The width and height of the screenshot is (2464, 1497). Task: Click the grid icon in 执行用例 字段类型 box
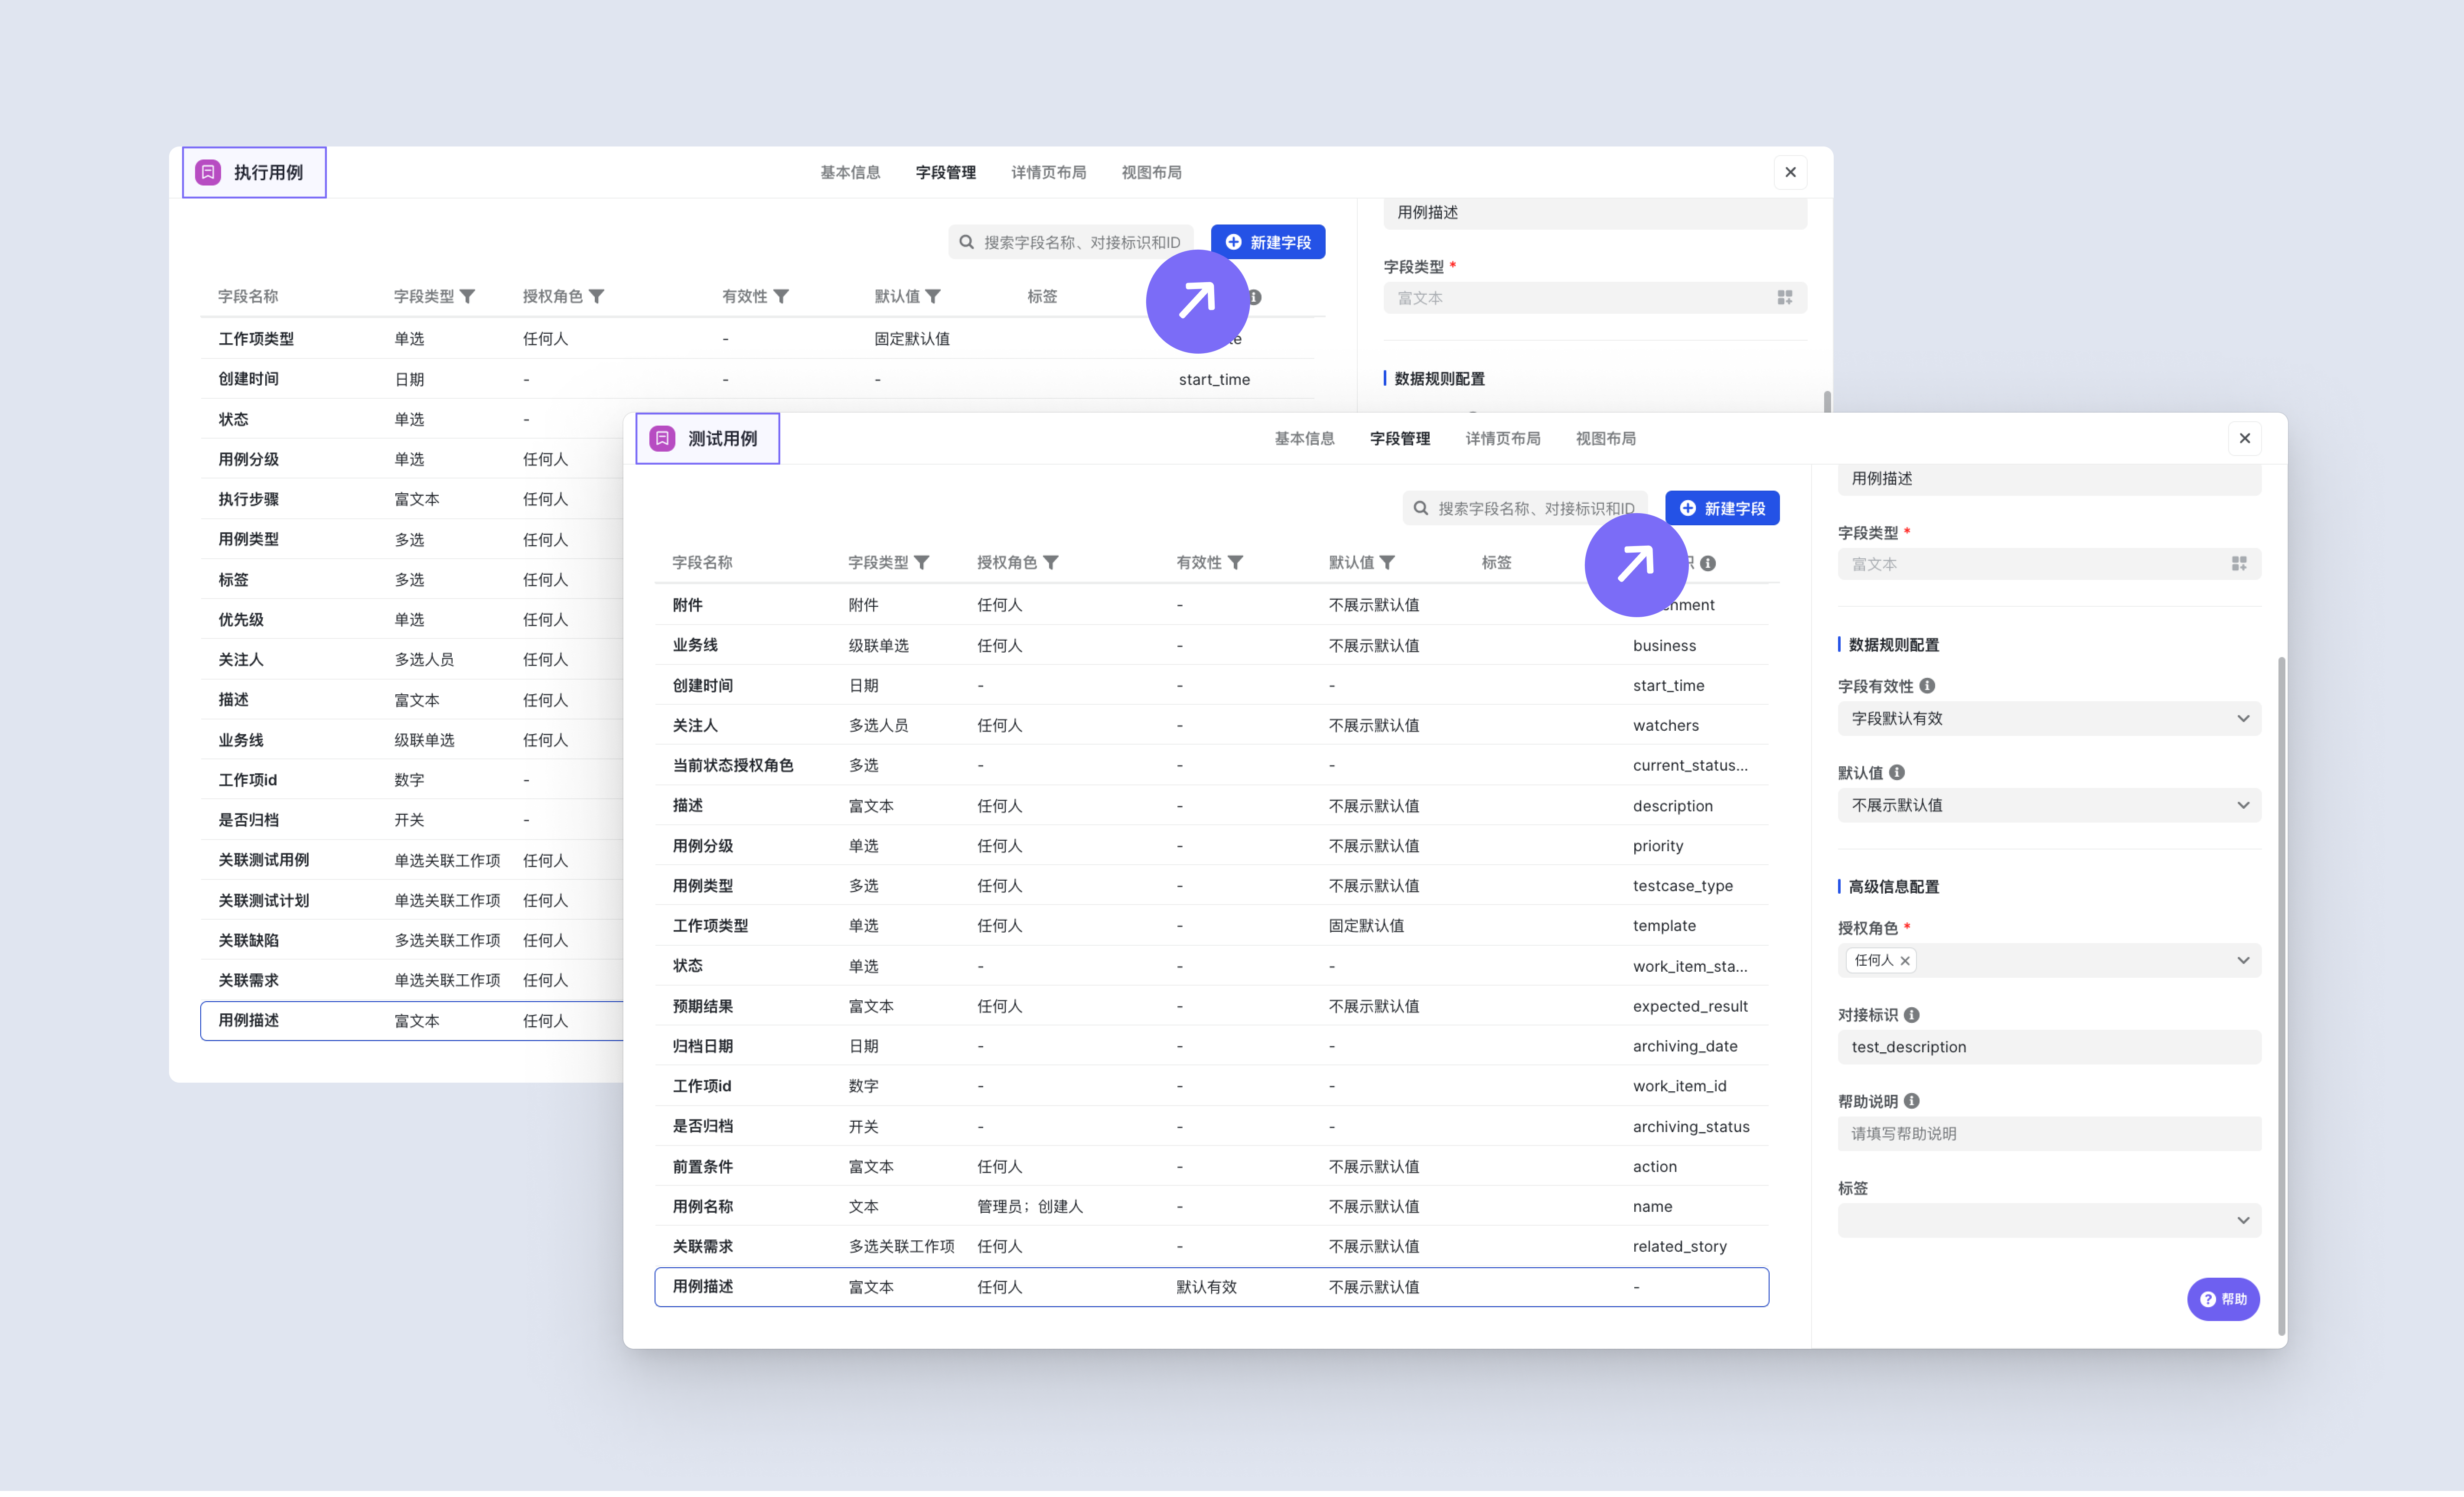point(1785,298)
